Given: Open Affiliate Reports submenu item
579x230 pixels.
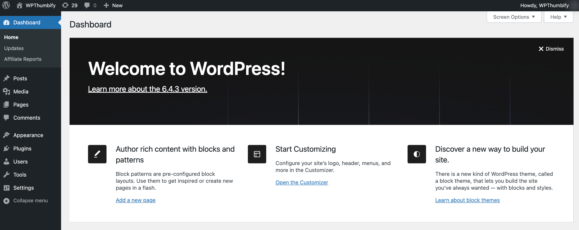Looking at the screenshot, I should tap(23, 59).
